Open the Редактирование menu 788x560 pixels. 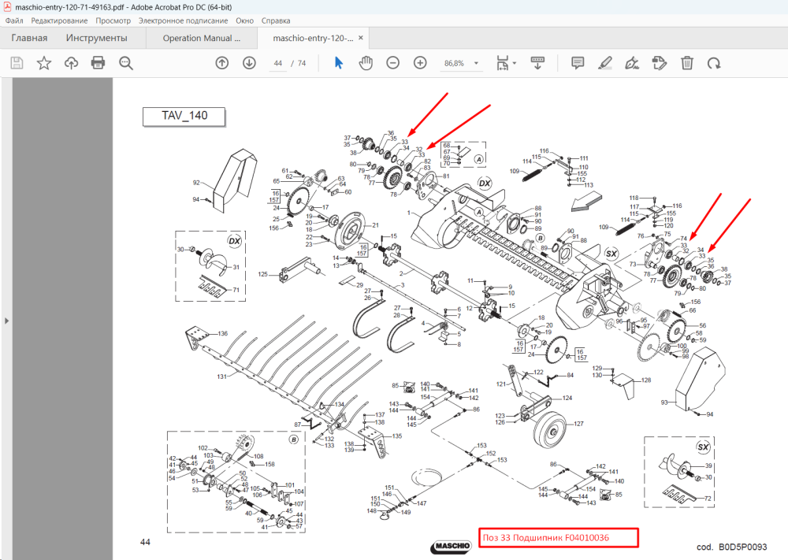coord(59,20)
